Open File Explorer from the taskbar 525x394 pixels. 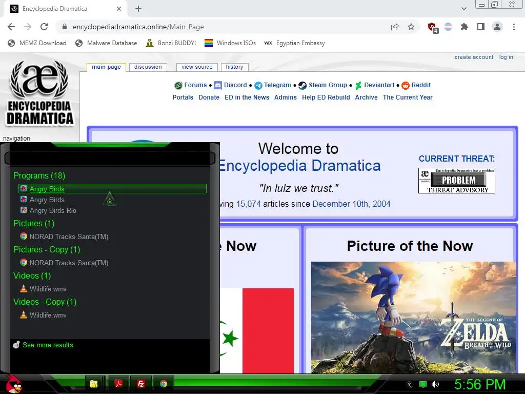pos(94,384)
